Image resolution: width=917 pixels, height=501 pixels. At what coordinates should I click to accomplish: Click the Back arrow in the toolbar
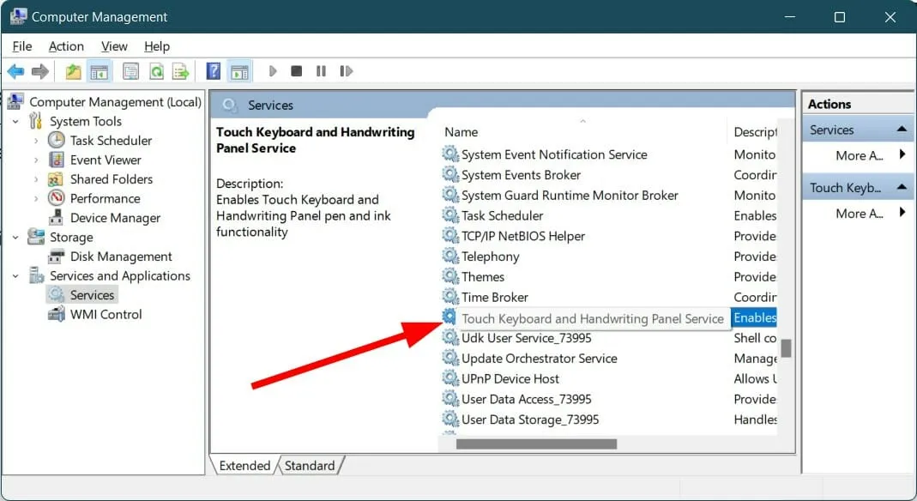[x=15, y=71]
